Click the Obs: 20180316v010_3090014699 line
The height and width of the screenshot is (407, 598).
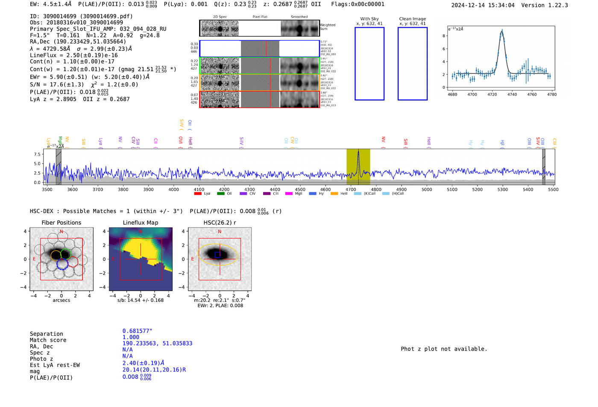click(x=76, y=23)
